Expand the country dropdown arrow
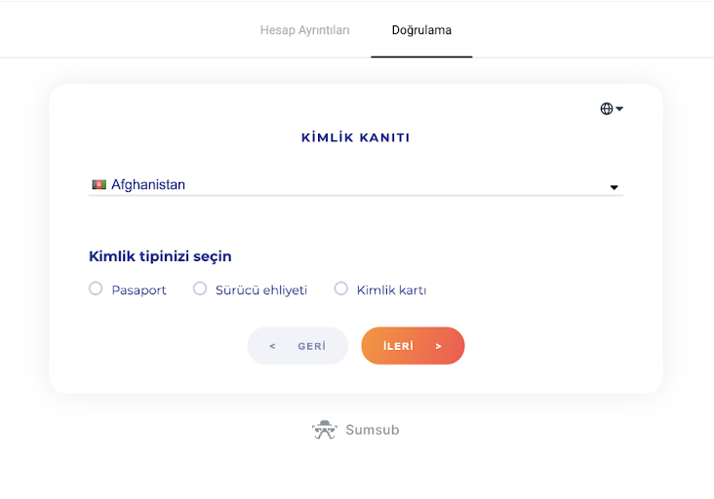Screen dimensions: 714x499 pyautogui.click(x=614, y=187)
